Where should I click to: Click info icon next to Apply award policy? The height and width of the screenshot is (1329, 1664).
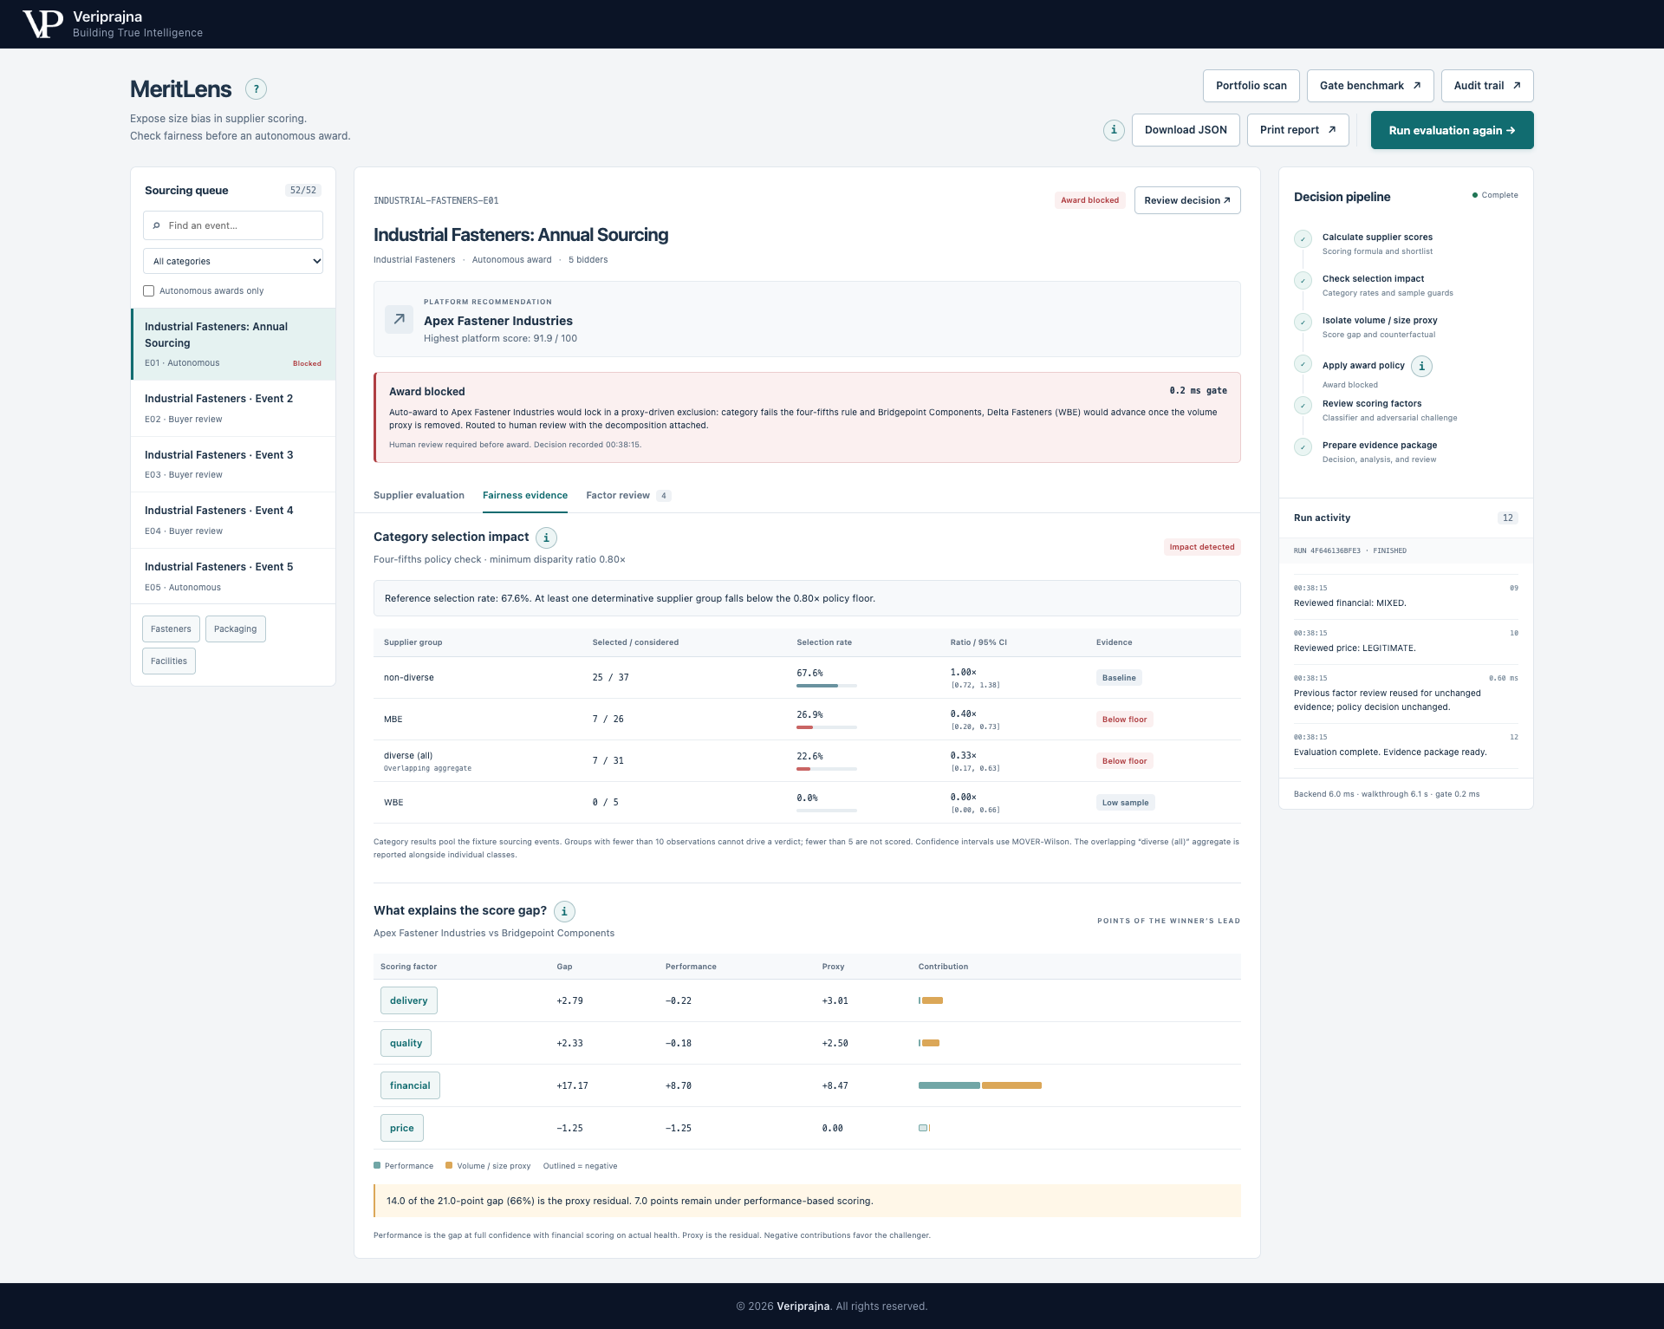point(1421,366)
